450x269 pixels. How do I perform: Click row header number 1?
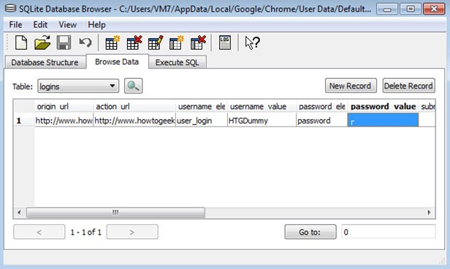(24, 121)
